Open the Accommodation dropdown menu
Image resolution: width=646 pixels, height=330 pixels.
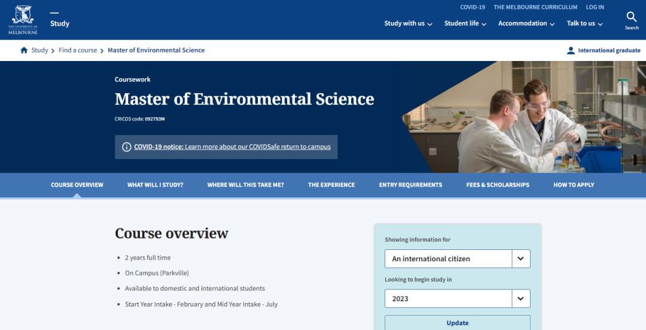coord(526,24)
